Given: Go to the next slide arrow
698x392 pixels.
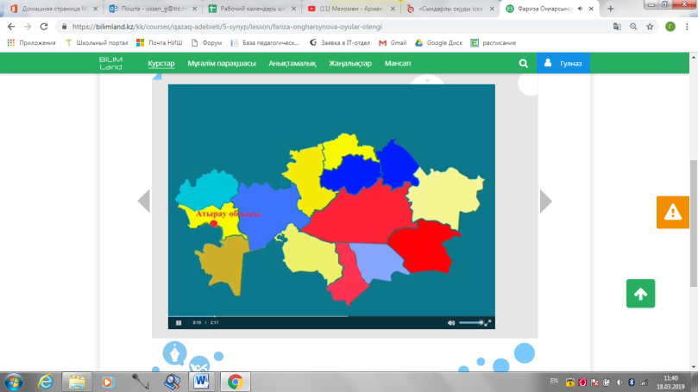Looking at the screenshot, I should (x=546, y=202).
